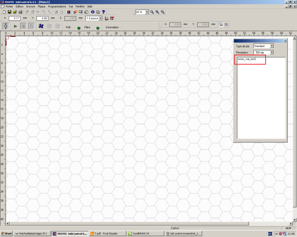Image resolution: width=297 pixels, height=237 pixels.
Task: Click the Save (floppy disk) icon
Action: point(9,12)
